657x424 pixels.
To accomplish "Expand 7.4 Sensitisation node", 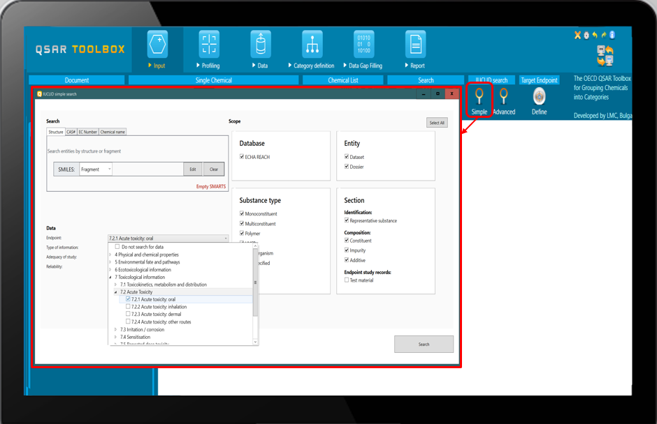I will [115, 337].
